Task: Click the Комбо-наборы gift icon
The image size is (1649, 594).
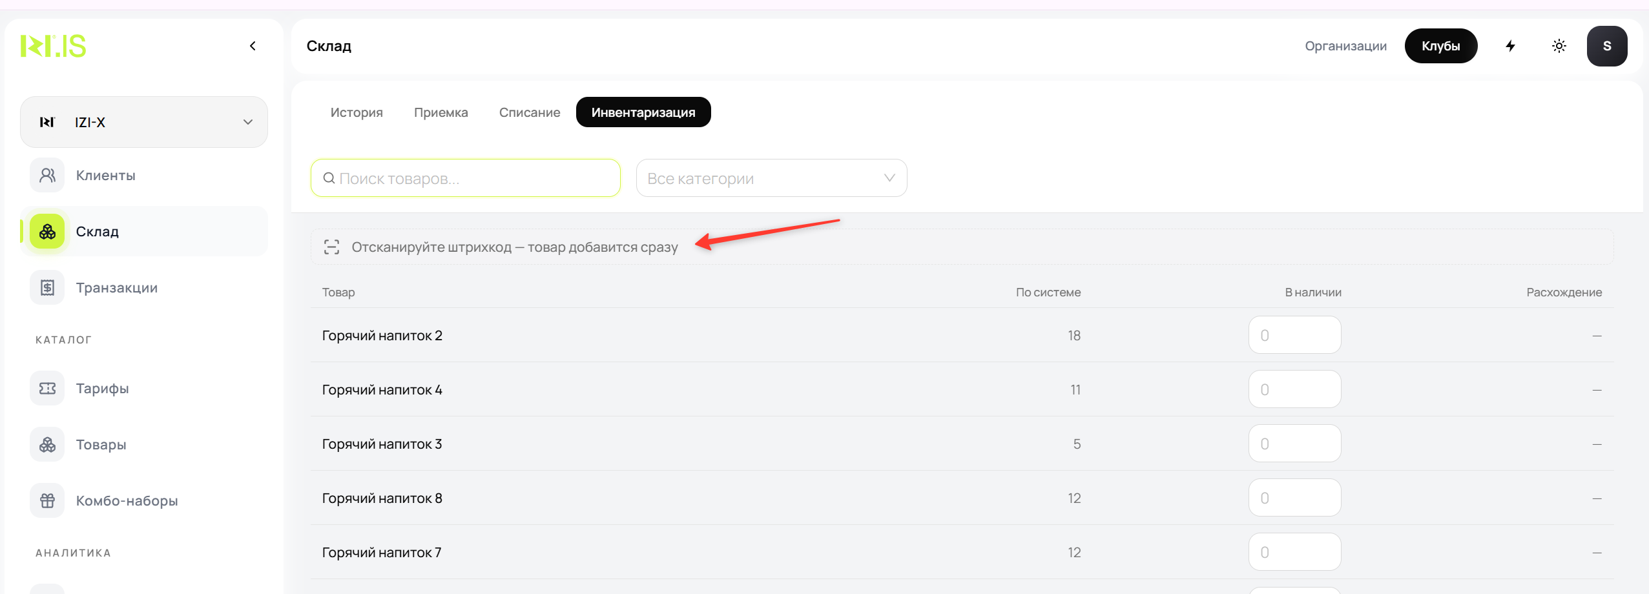Action: pyautogui.click(x=47, y=500)
